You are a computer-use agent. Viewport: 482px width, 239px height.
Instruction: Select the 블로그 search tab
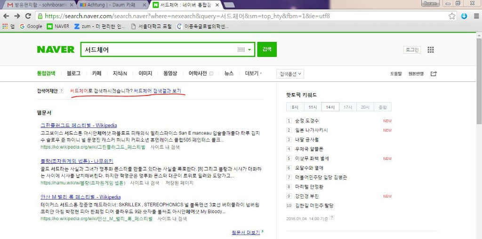[73, 73]
